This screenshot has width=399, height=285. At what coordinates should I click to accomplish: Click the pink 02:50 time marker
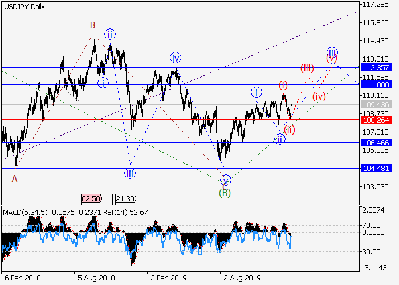coord(92,198)
